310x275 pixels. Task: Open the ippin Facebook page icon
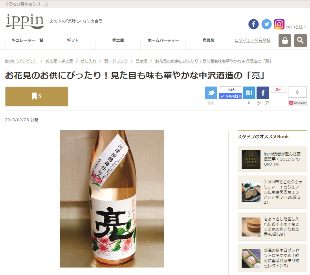coord(253,24)
